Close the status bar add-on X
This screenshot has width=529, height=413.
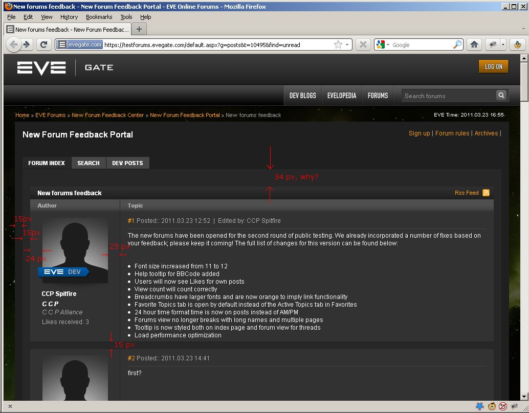pyautogui.click(x=10, y=406)
